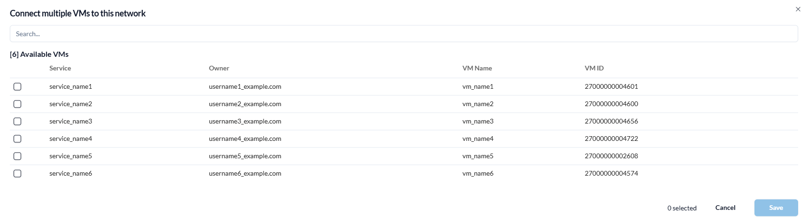
Task: Click the Cancel button
Action: (x=725, y=208)
